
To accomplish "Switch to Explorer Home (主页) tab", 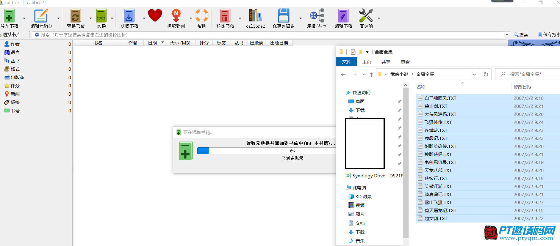I will click(367, 62).
